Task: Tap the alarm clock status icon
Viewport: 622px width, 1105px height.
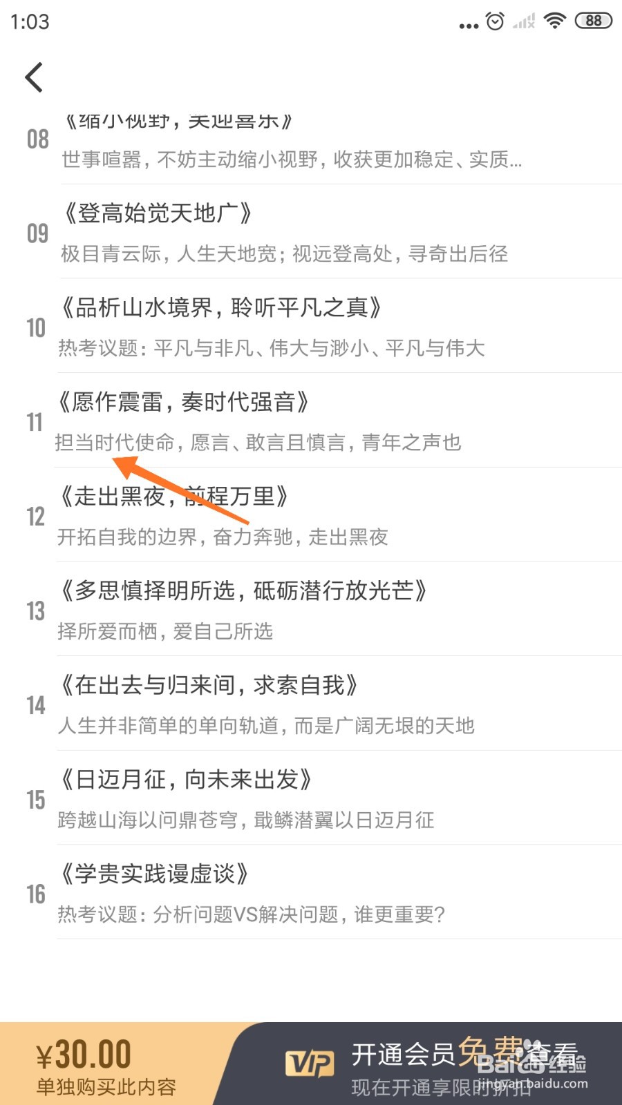Action: [x=496, y=21]
